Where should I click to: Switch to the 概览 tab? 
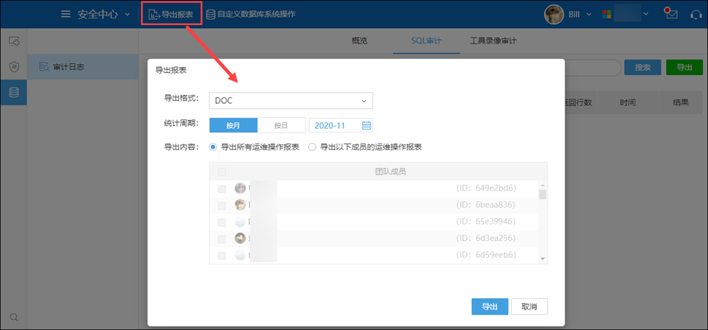click(359, 41)
